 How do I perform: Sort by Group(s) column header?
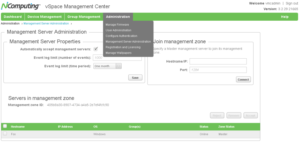[135, 127]
